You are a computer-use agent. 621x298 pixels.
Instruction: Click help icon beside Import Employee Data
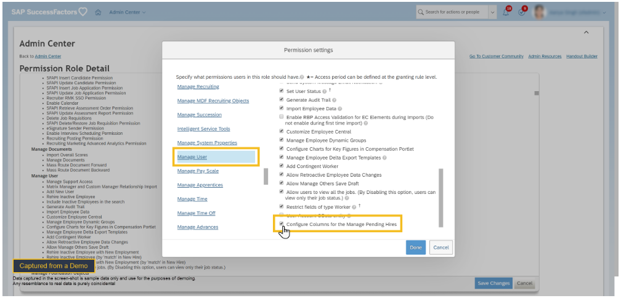pyautogui.click(x=340, y=109)
